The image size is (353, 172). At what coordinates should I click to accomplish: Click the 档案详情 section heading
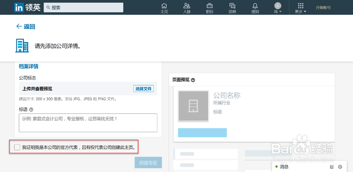pyautogui.click(x=29, y=67)
